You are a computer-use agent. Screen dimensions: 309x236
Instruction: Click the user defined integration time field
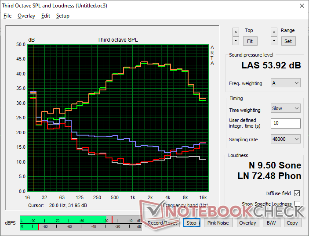pyautogui.click(x=286, y=123)
